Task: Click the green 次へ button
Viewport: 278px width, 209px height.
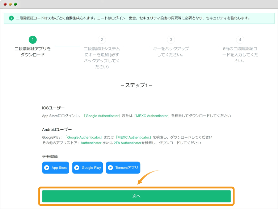Action: pos(136,196)
